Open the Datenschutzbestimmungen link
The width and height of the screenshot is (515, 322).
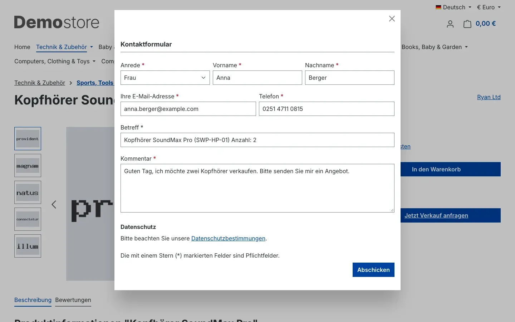point(228,238)
